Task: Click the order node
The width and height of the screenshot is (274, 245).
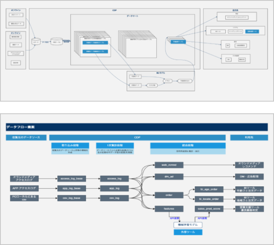Action: click(169, 195)
